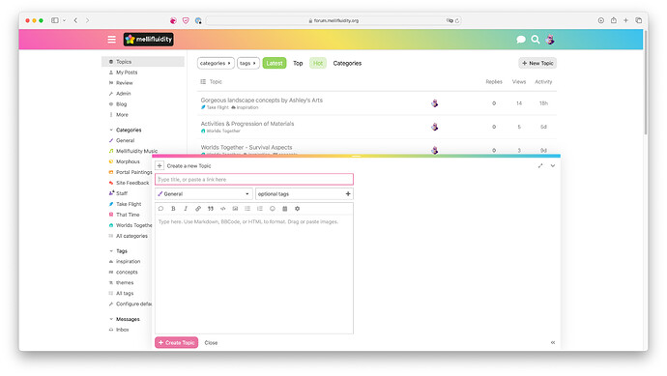The image size is (667, 376).
Task: Open the composer gear options menu
Action: pyautogui.click(x=297, y=209)
